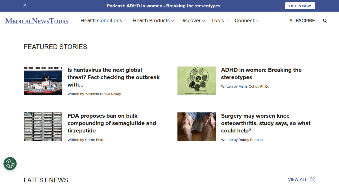Open the hantavirus fact-checking article headline
Screen dimensions: 339x190
[x=114, y=77]
